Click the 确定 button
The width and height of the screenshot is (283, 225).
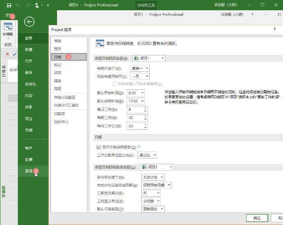[257, 218]
